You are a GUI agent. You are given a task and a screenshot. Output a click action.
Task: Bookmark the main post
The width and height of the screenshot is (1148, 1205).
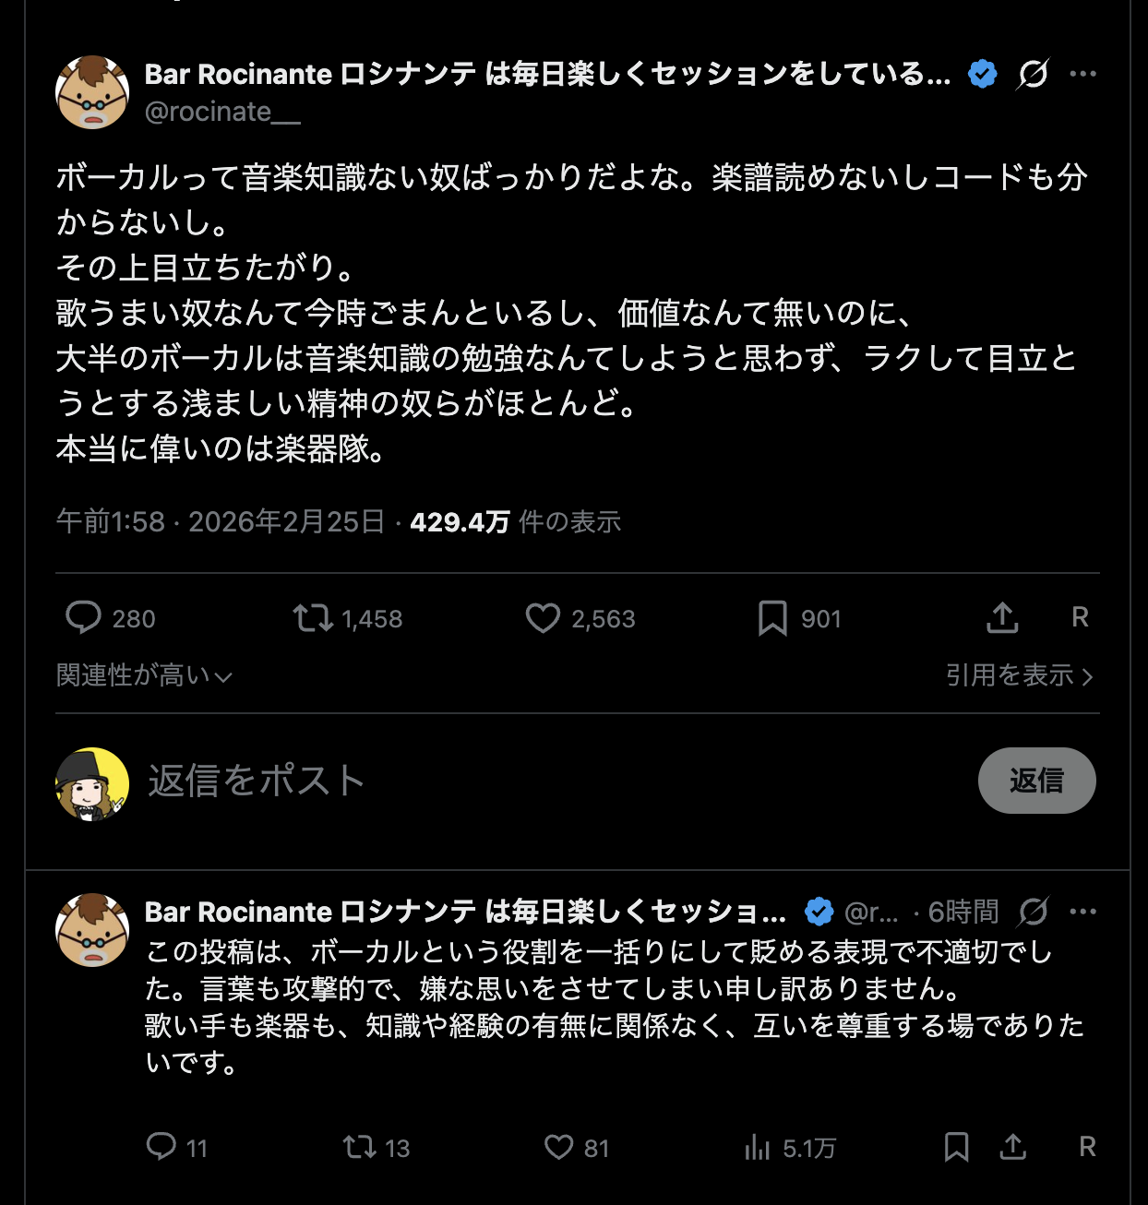click(x=774, y=618)
